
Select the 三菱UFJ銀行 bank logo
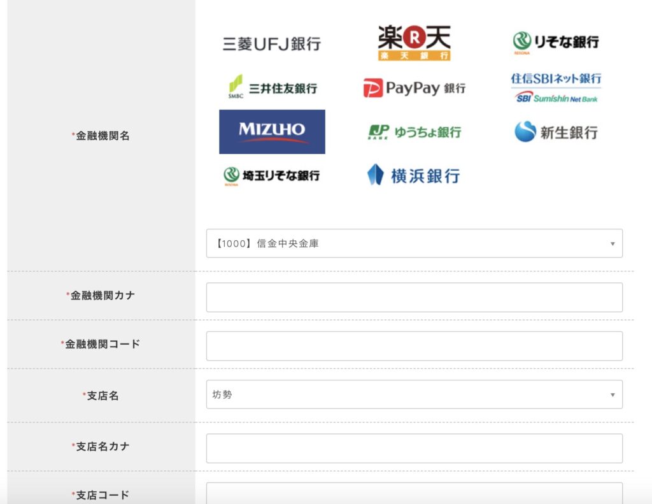tap(271, 44)
